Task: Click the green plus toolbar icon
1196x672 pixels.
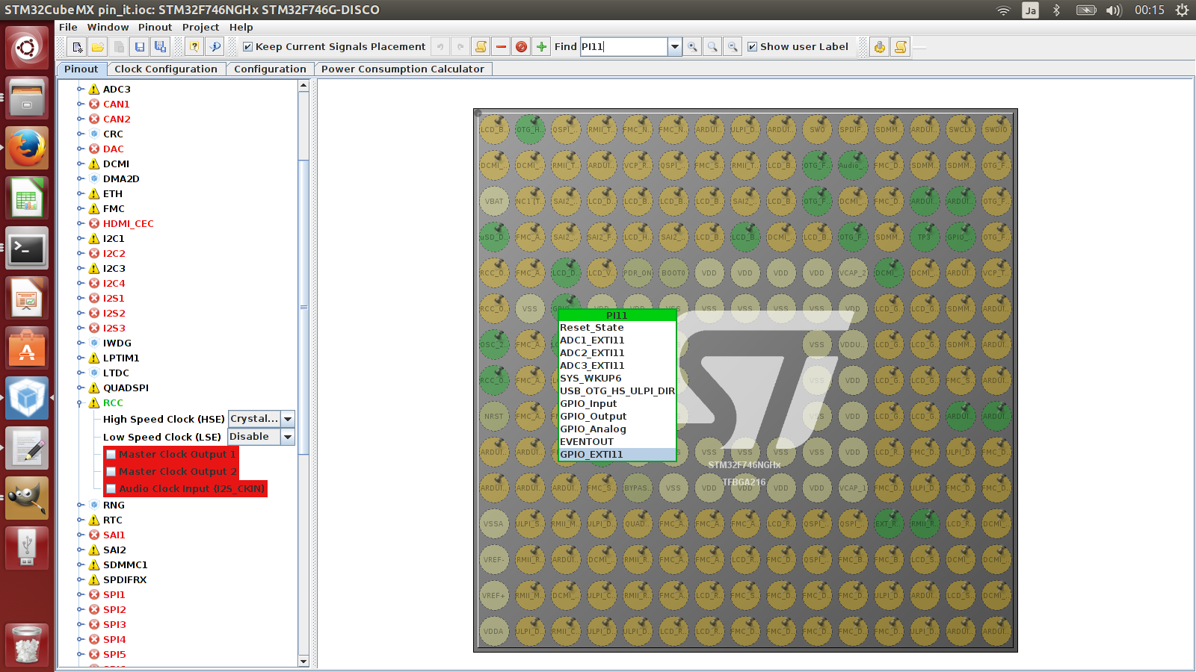Action: coord(541,47)
